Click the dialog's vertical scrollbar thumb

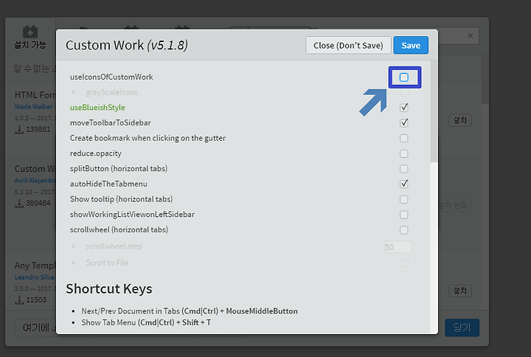coord(434,111)
